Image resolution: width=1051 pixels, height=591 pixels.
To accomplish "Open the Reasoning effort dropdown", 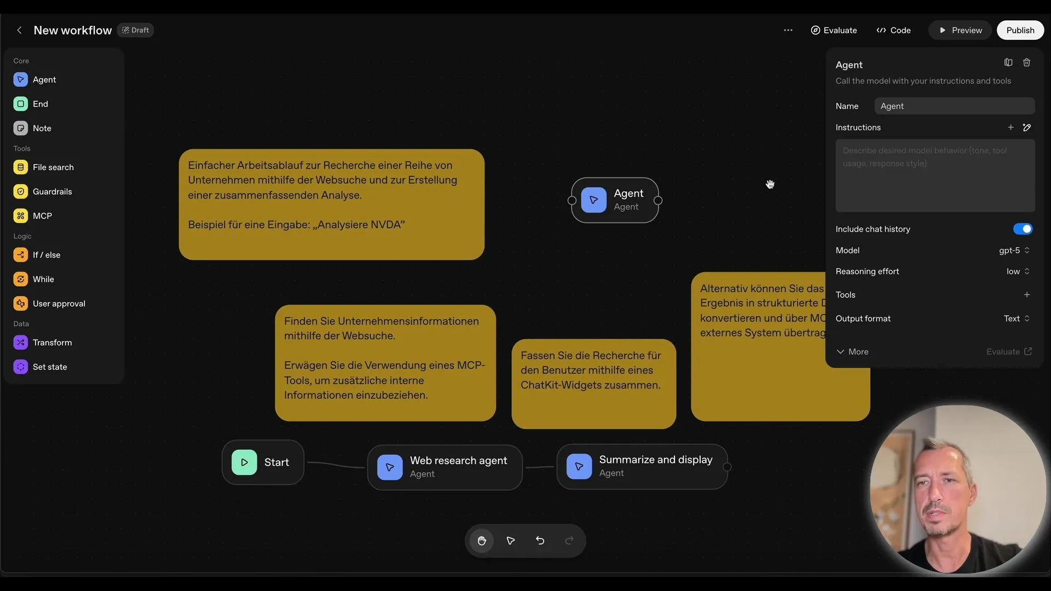I will tap(1017, 271).
